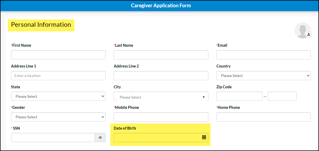Click the Caregiver Application Form header

click(161, 6)
